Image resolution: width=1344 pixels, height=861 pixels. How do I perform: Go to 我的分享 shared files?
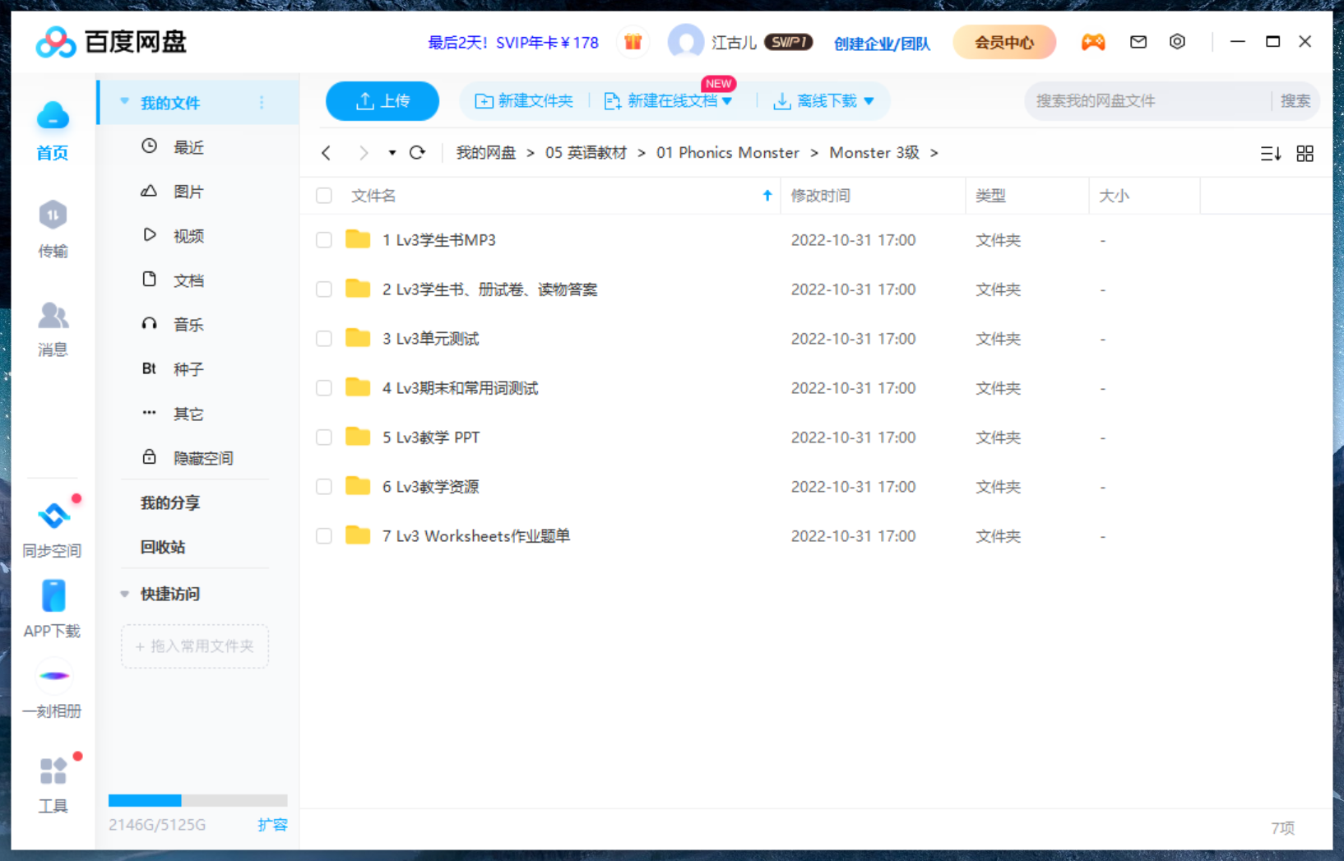pos(169,502)
